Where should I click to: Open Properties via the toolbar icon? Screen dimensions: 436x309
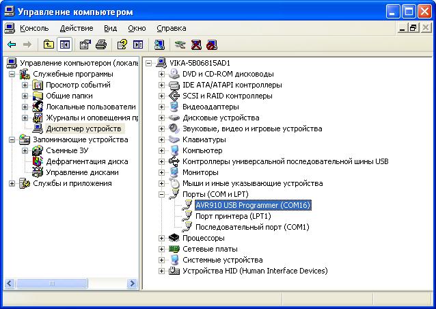click(85, 44)
